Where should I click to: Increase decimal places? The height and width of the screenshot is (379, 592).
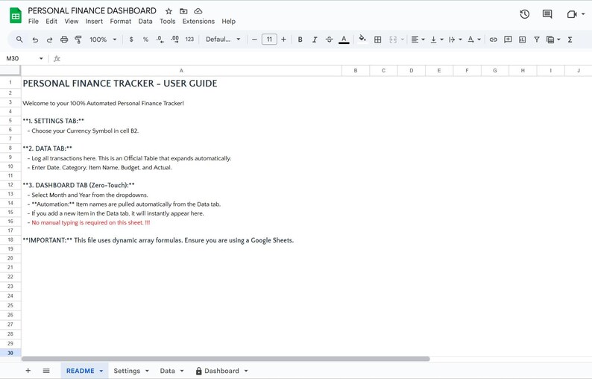174,40
